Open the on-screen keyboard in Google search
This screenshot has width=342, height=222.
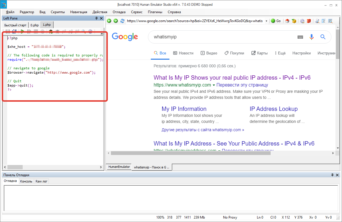click(x=300, y=37)
